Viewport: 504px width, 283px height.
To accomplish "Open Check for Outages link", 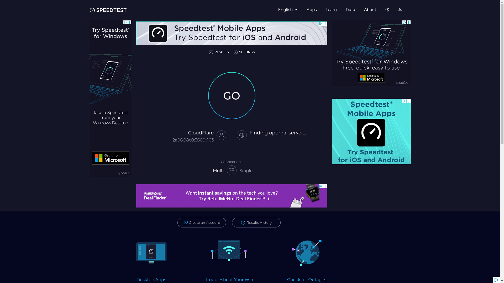I will coord(307,280).
